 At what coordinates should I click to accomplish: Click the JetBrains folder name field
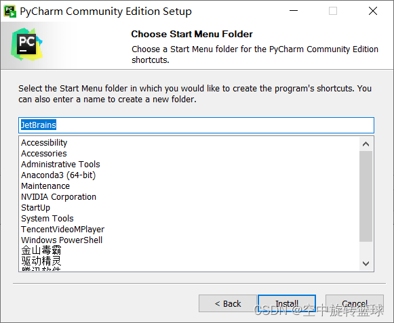(x=196, y=125)
